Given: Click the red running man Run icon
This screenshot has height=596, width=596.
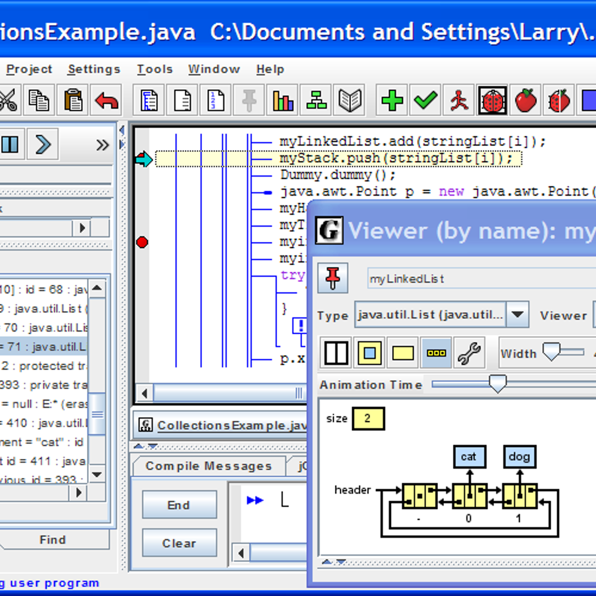Looking at the screenshot, I should tap(459, 100).
